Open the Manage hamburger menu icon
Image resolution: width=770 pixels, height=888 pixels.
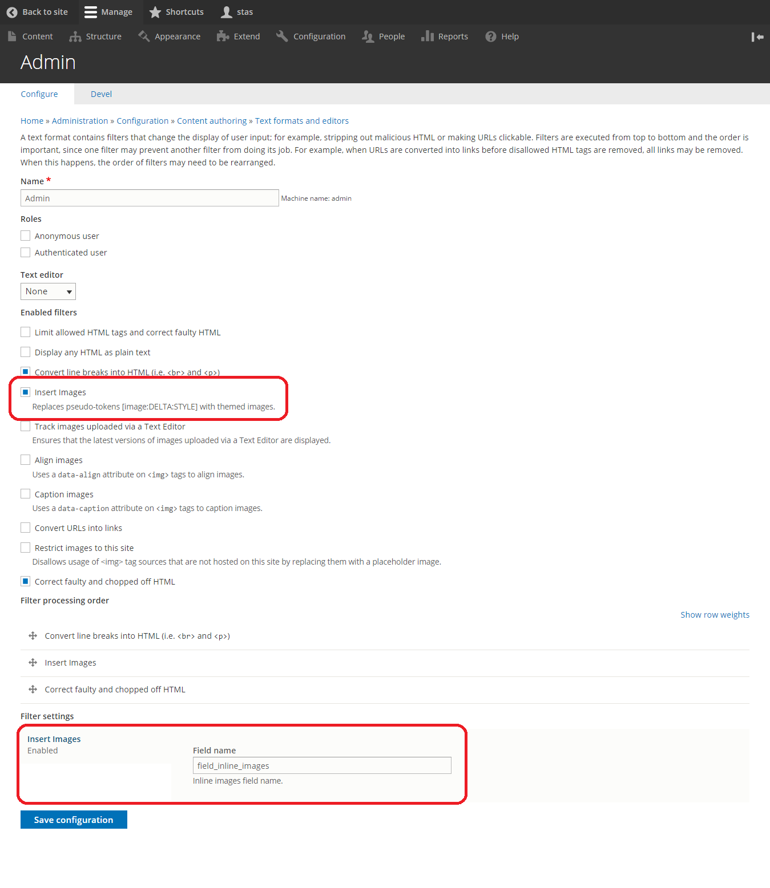pyautogui.click(x=91, y=12)
